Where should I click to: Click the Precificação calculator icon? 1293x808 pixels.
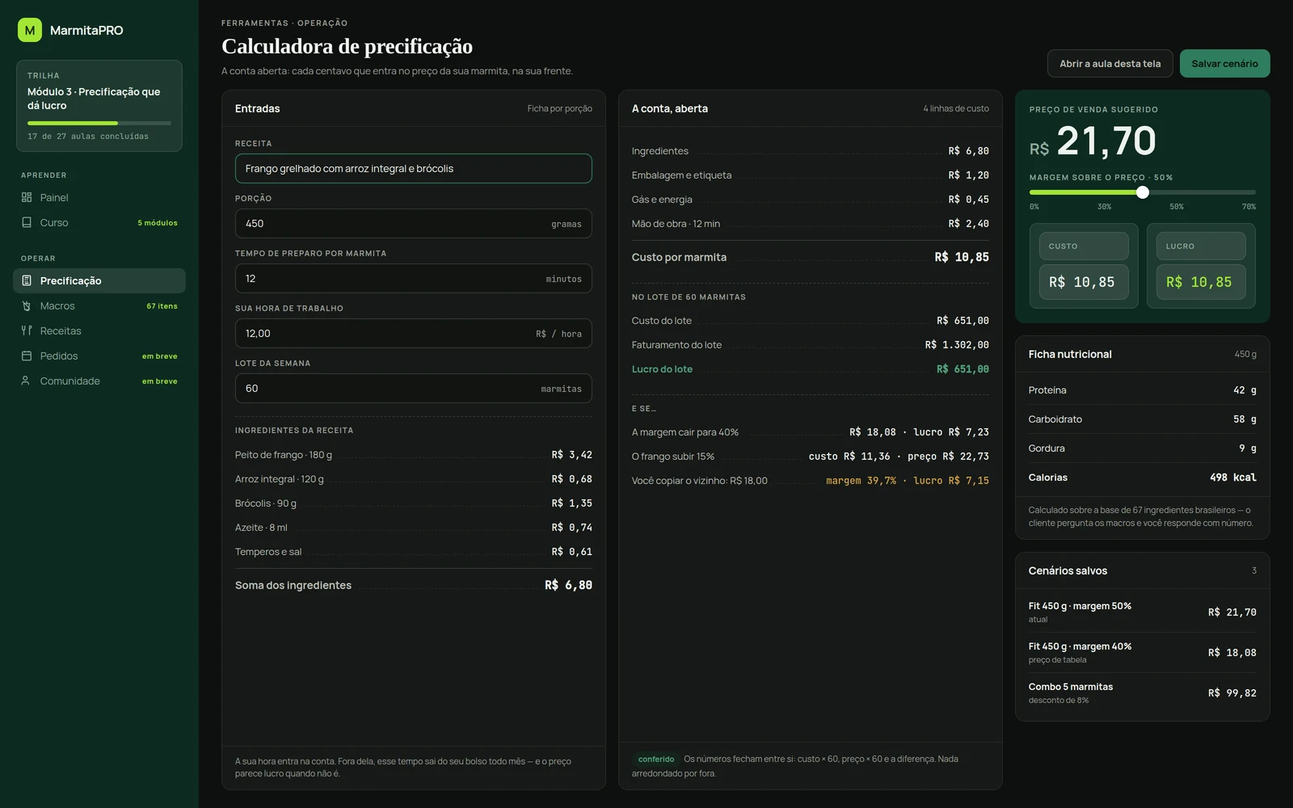pyautogui.click(x=27, y=280)
